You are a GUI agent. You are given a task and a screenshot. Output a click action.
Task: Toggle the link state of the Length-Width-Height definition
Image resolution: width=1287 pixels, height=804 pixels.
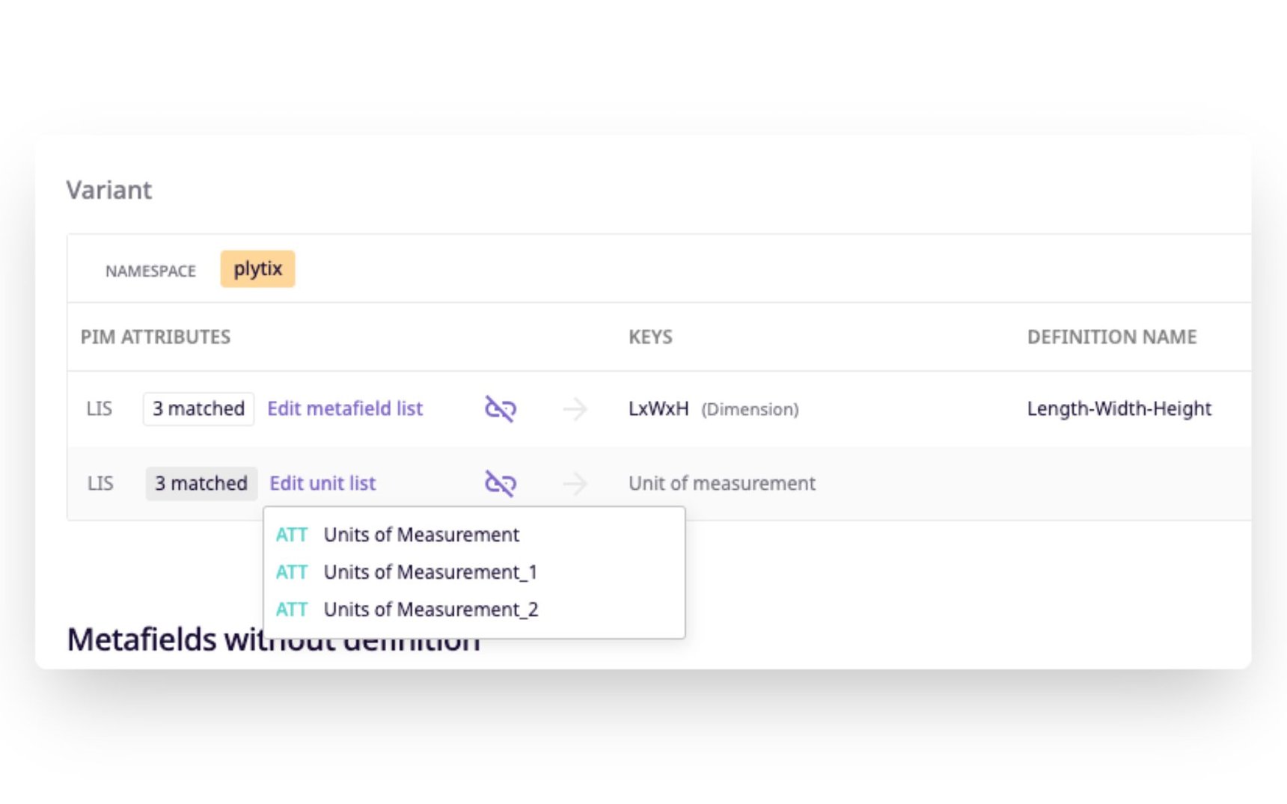(x=500, y=408)
